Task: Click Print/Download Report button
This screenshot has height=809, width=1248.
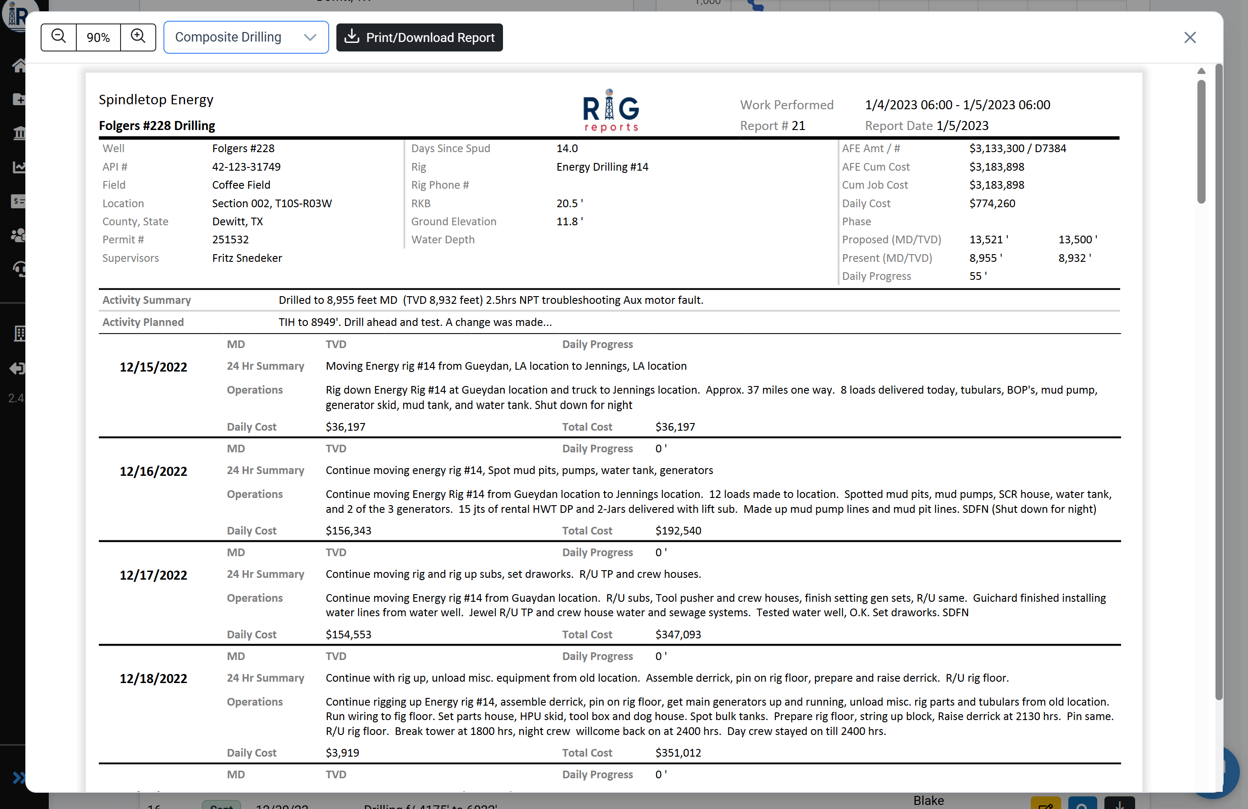Action: (x=419, y=37)
